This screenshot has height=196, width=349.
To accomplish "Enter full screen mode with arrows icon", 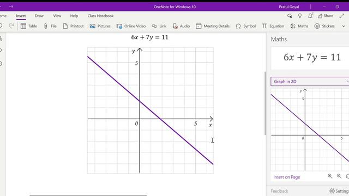I will (x=342, y=16).
